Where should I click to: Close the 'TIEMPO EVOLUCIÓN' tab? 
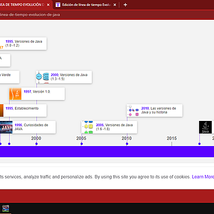[48, 5]
